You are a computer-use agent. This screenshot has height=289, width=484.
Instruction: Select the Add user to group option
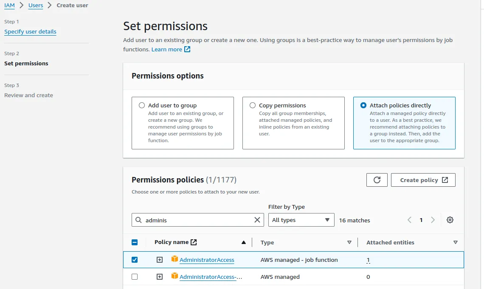(142, 105)
